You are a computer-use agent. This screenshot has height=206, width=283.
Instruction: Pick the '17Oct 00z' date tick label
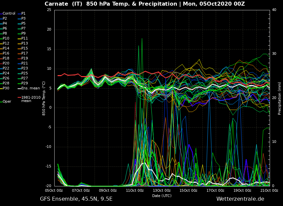click(x=216, y=190)
